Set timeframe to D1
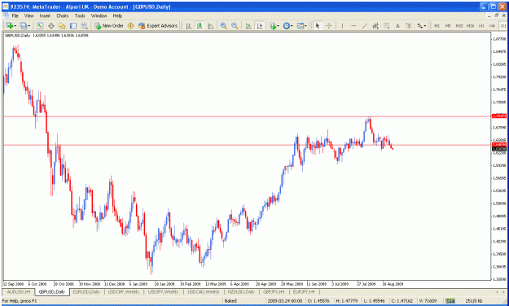 click(503, 25)
